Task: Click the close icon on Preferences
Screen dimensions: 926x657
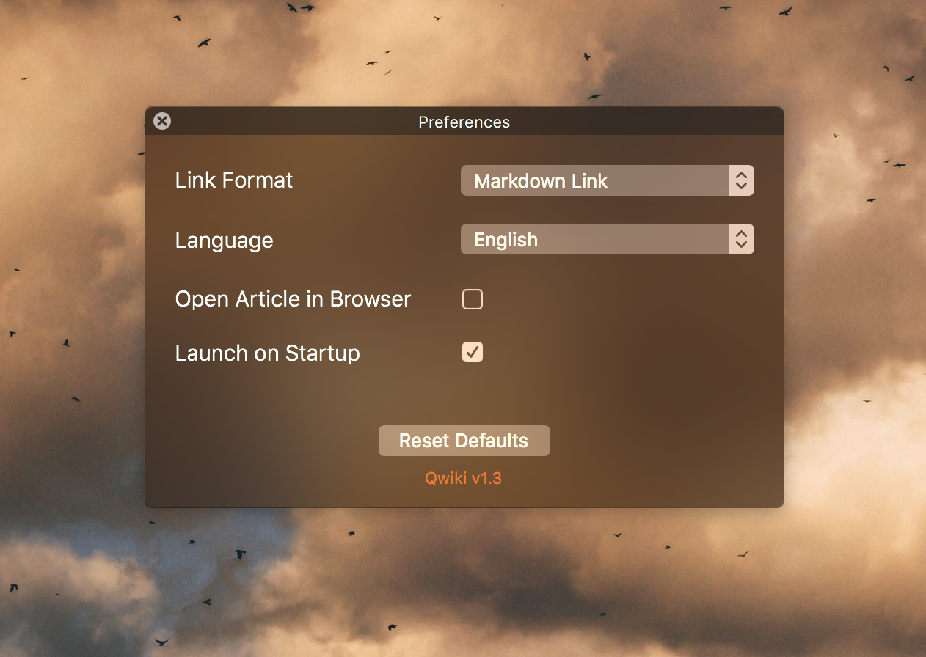Action: (x=161, y=121)
